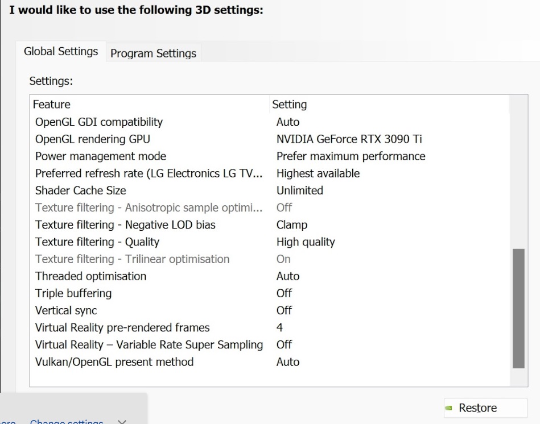540x424 pixels.
Task: Open the pre-rendered frames value 4
Action: pyautogui.click(x=279, y=327)
